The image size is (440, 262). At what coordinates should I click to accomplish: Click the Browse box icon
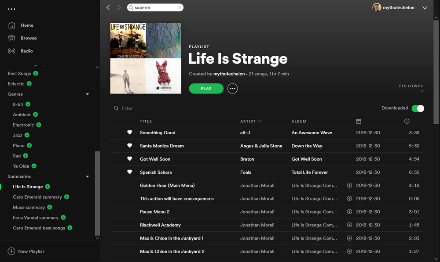tap(11, 38)
